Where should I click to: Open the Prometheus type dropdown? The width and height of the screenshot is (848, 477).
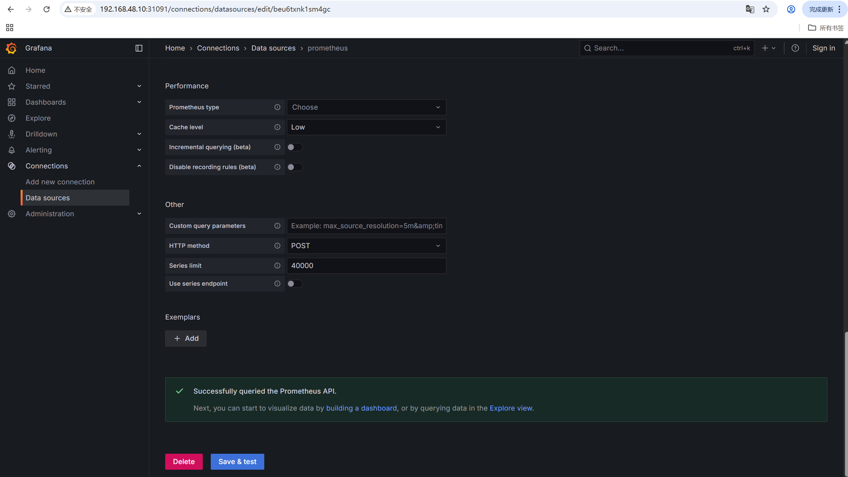click(366, 107)
